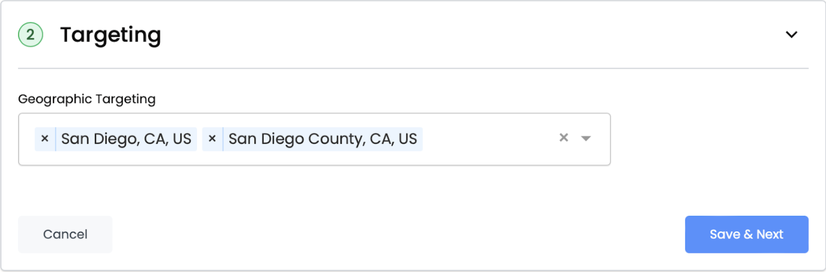Open the Geographic Targeting dropdown arrow

click(x=586, y=139)
